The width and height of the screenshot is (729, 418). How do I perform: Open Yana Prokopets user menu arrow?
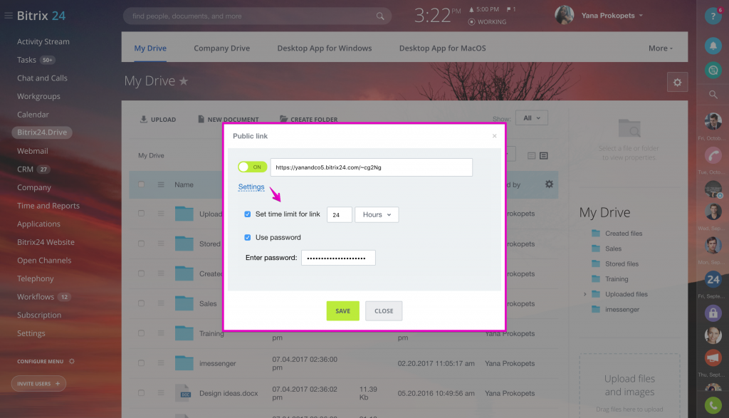click(x=641, y=16)
